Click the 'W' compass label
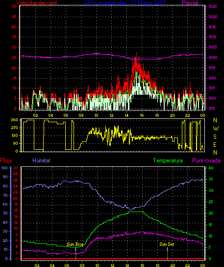This screenshot has height=267, width=224. (216, 129)
